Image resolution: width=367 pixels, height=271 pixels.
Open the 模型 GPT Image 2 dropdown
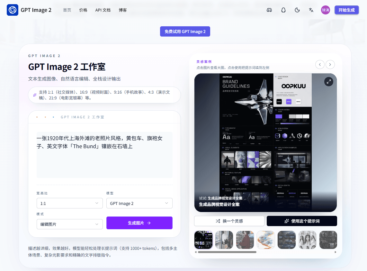pos(139,203)
